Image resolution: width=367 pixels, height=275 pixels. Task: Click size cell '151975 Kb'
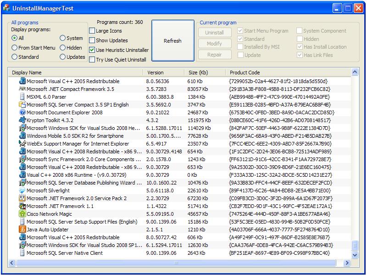pos(199,120)
